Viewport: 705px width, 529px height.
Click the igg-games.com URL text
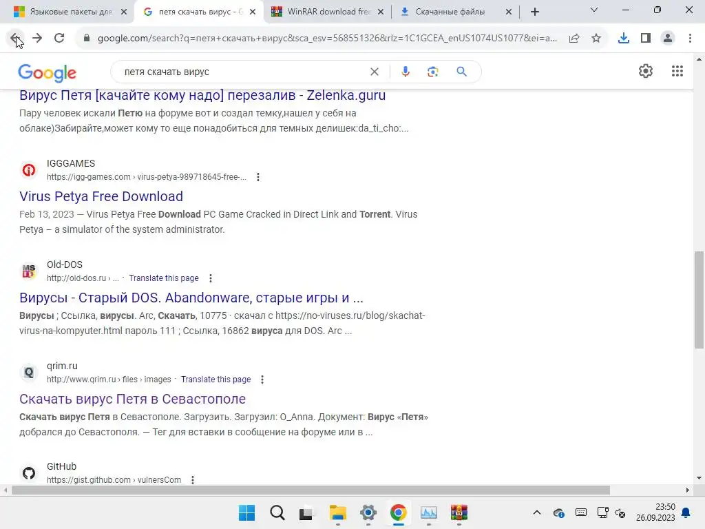(x=147, y=177)
